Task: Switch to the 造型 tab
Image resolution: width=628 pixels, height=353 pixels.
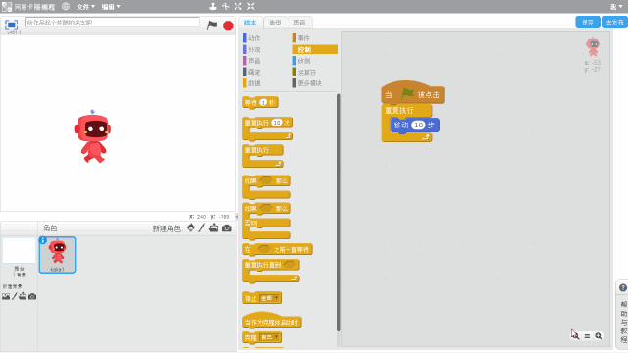Action: coord(275,23)
